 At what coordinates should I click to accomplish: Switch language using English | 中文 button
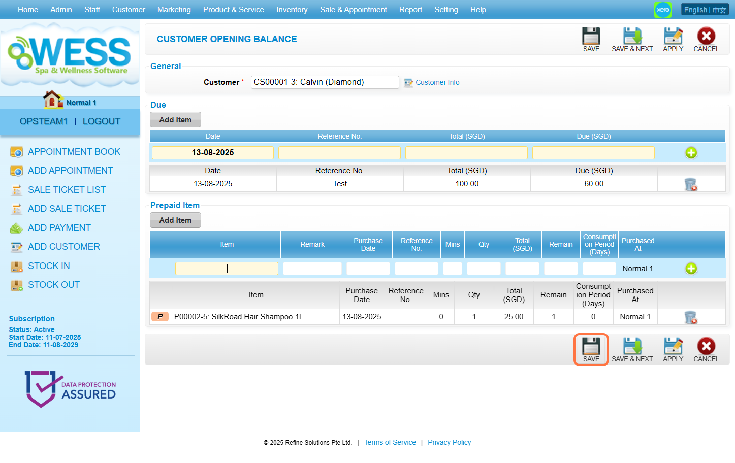point(705,10)
